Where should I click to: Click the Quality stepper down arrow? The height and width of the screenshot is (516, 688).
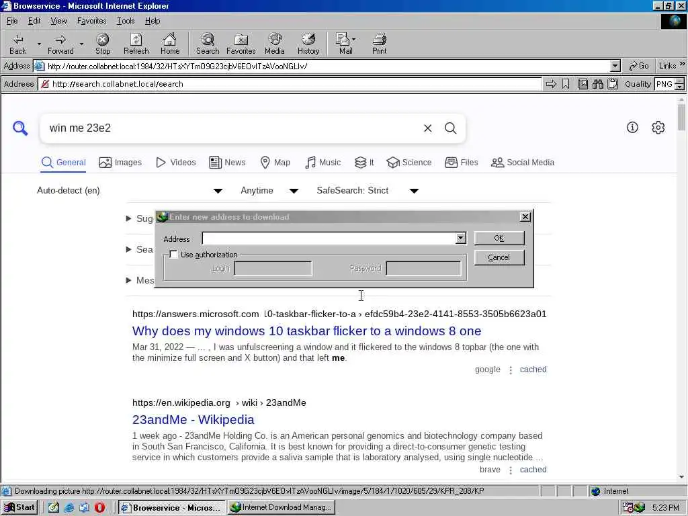click(680, 87)
